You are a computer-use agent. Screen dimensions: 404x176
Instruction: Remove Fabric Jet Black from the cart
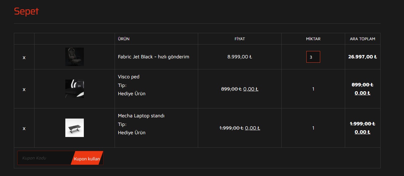coord(24,58)
